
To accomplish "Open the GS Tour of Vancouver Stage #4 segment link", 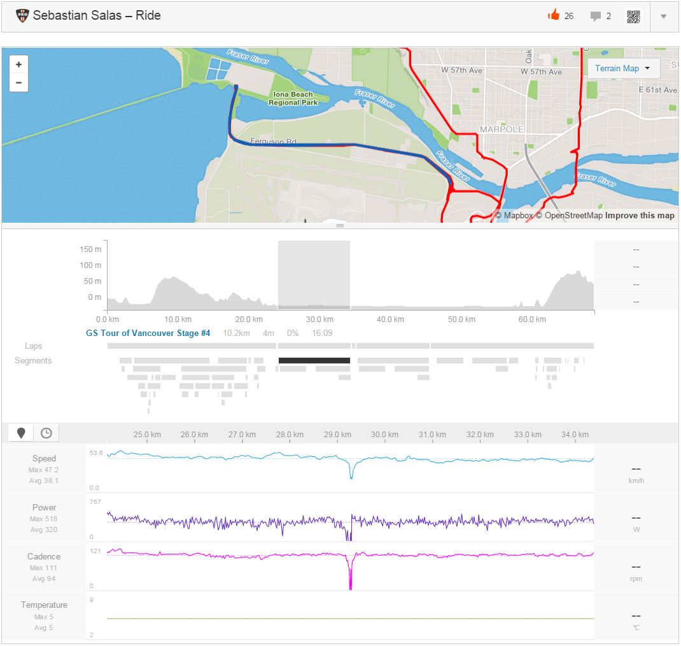I will (148, 333).
